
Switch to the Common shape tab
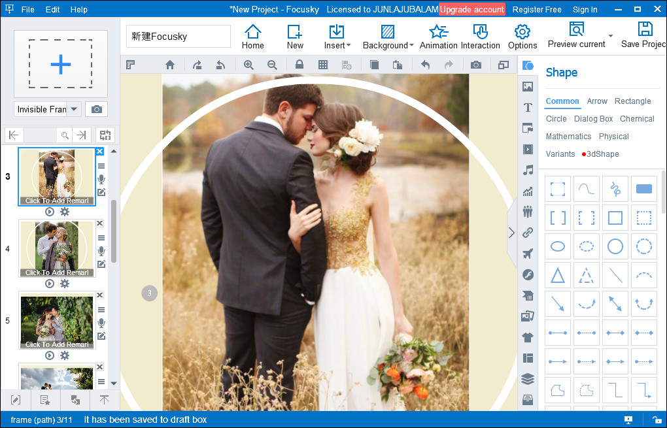click(562, 101)
